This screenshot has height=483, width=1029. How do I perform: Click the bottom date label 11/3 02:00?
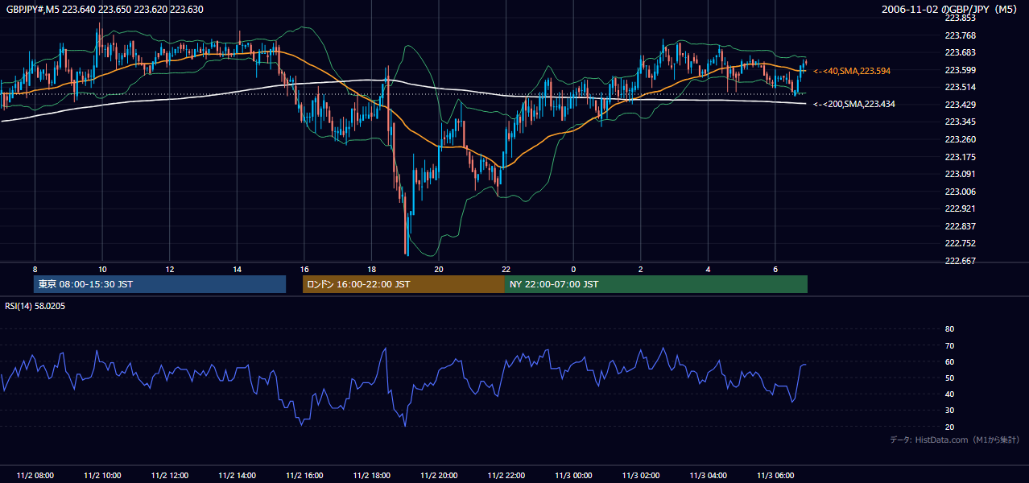click(641, 476)
